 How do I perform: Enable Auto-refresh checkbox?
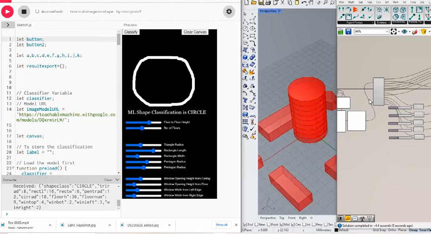pos(37,11)
